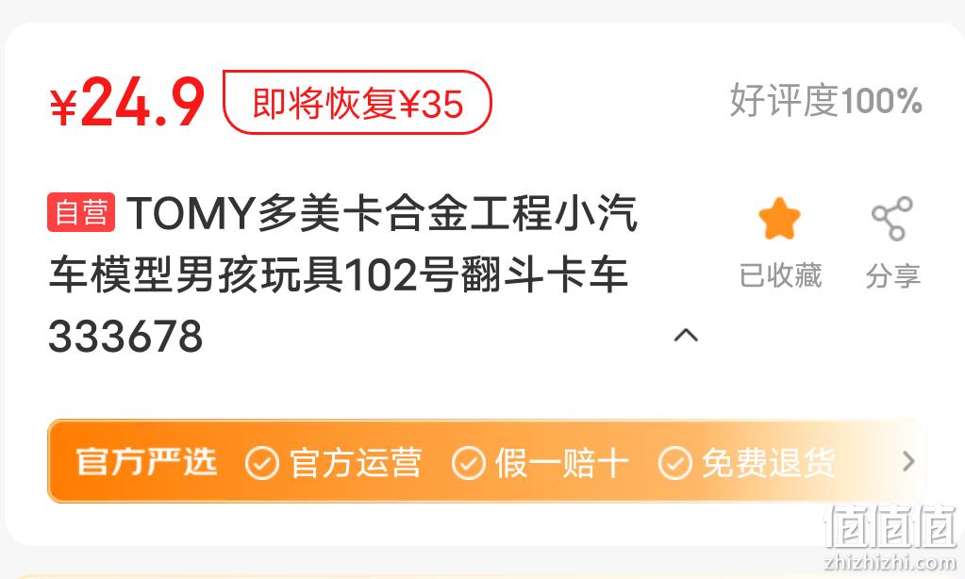Click the orange favorite star icon
Image resolution: width=965 pixels, height=579 pixels.
pyautogui.click(x=779, y=219)
